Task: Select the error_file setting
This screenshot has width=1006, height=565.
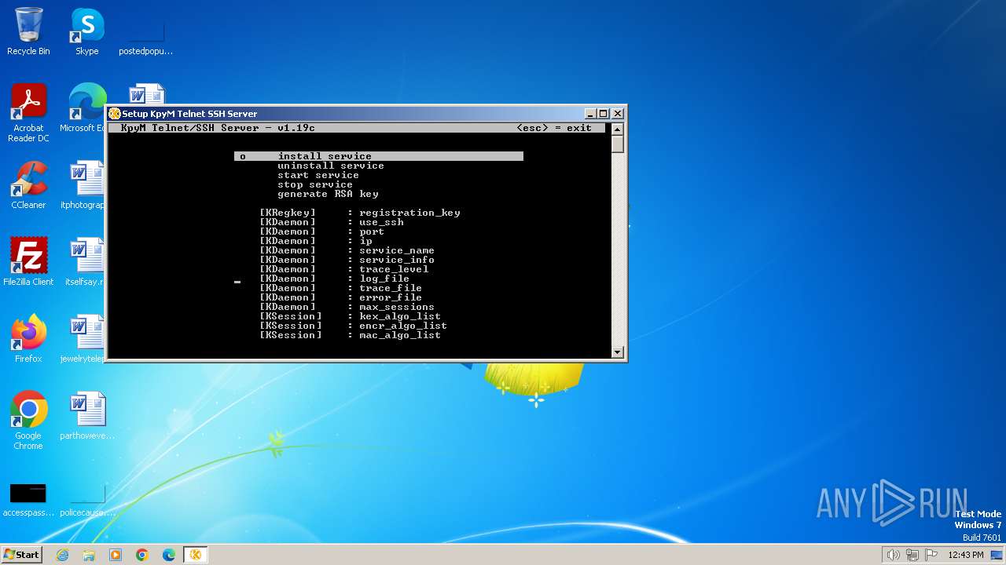Action: pos(341,297)
